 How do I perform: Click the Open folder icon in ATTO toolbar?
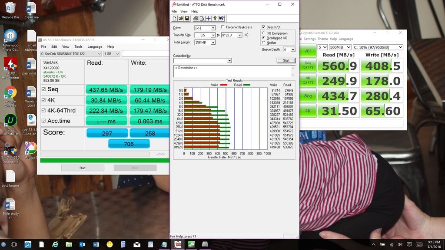[x=181, y=18]
